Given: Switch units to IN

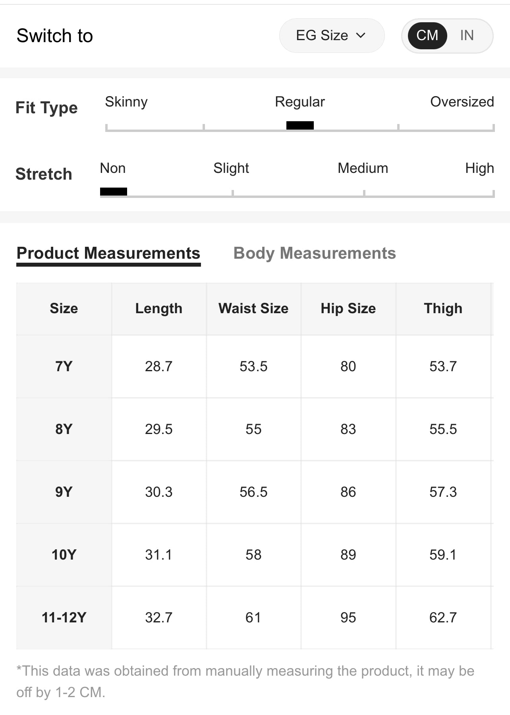Looking at the screenshot, I should [467, 35].
